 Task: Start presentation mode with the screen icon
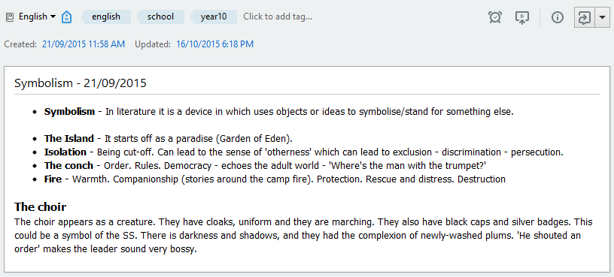click(522, 17)
